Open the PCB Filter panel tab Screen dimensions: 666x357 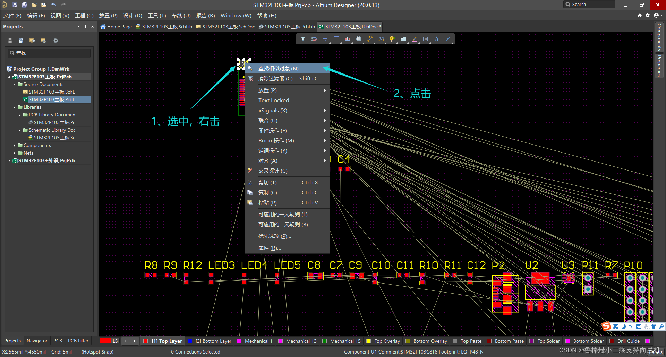78,341
